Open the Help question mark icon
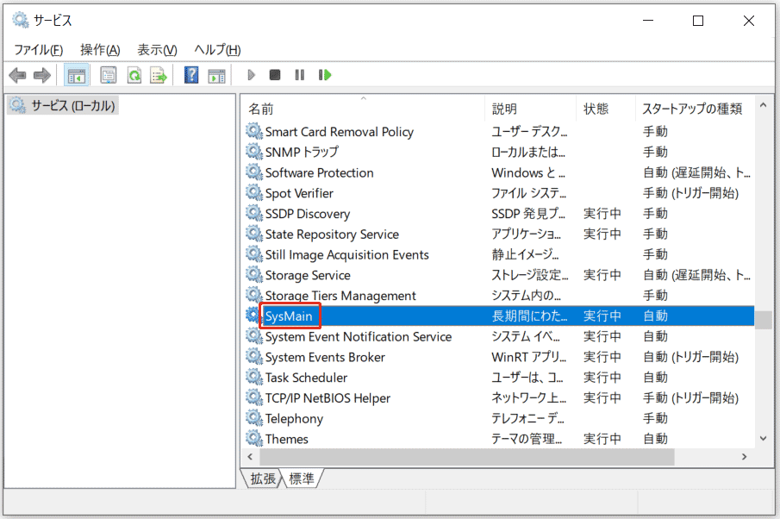 pyautogui.click(x=191, y=75)
